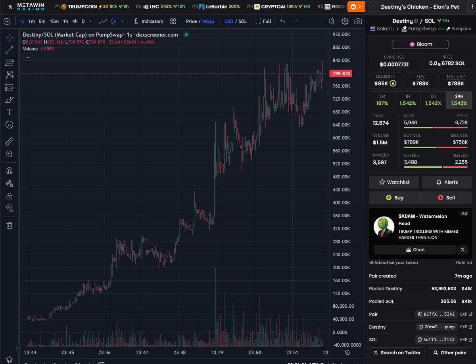Open the emoji sticker tool
The width and height of the screenshot is (476, 364).
pyautogui.click(x=10, y=125)
